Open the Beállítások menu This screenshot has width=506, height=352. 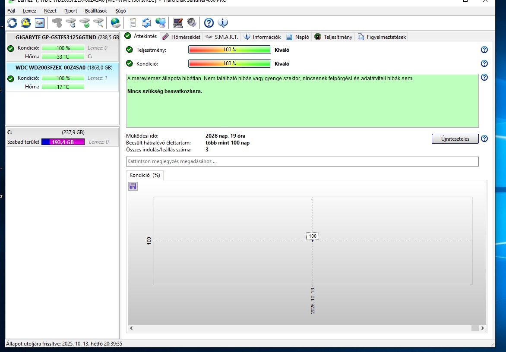point(96,11)
